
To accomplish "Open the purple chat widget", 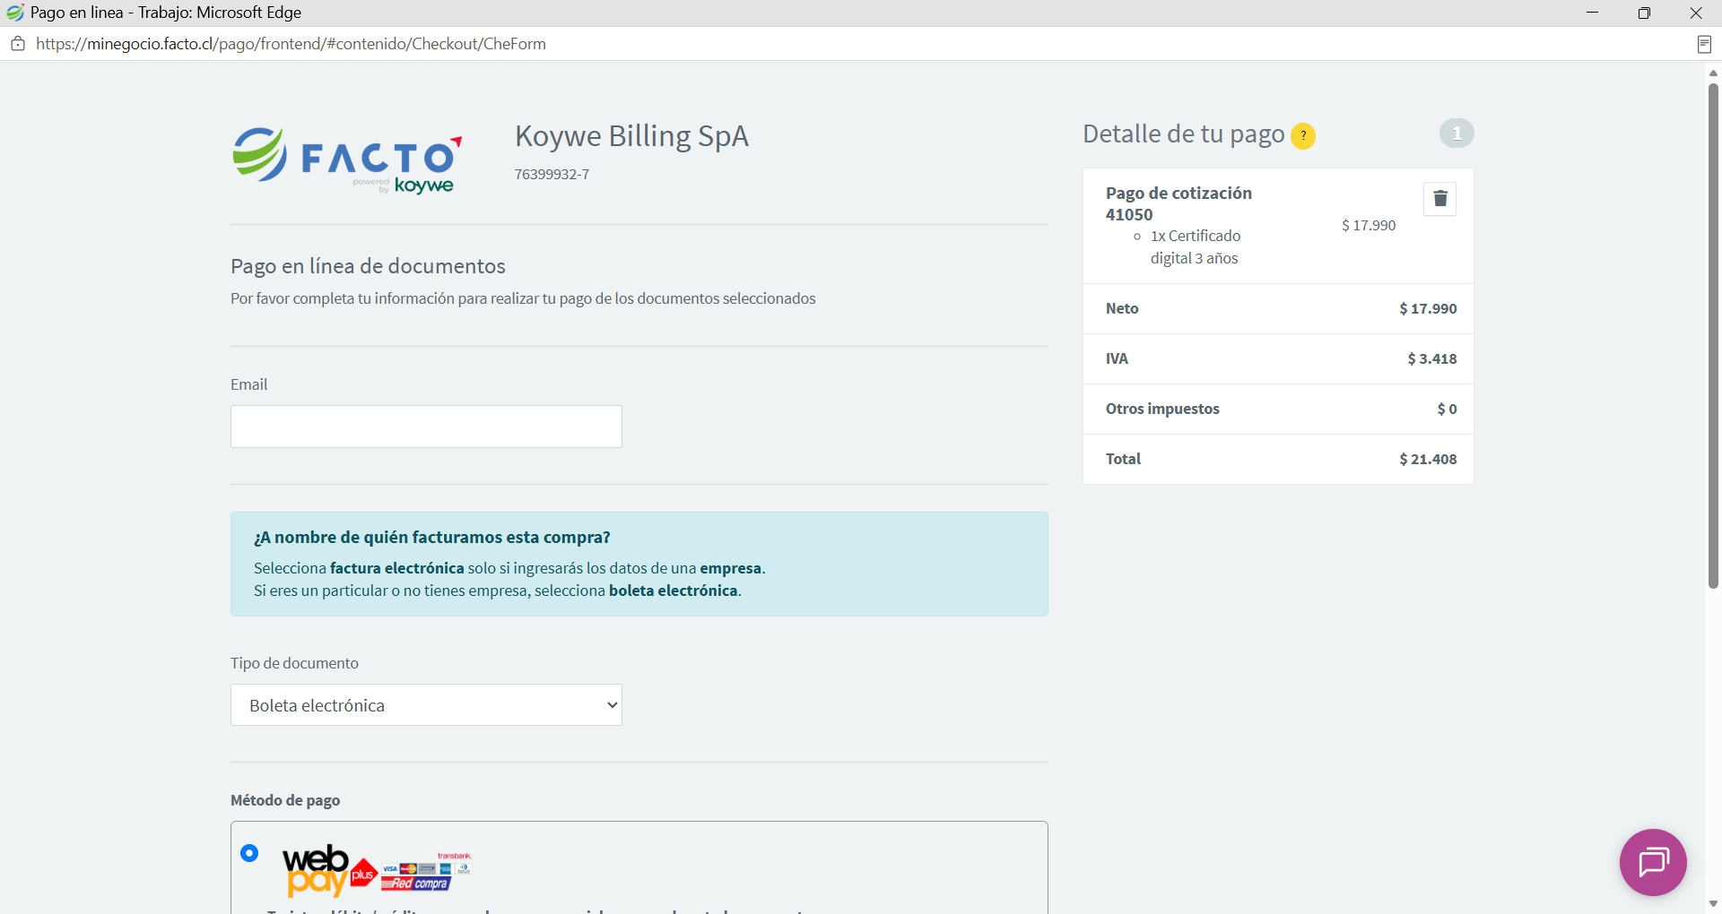I will point(1653,862).
